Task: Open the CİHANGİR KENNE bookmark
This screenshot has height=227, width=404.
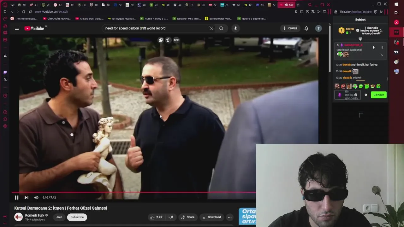Action: (58, 19)
